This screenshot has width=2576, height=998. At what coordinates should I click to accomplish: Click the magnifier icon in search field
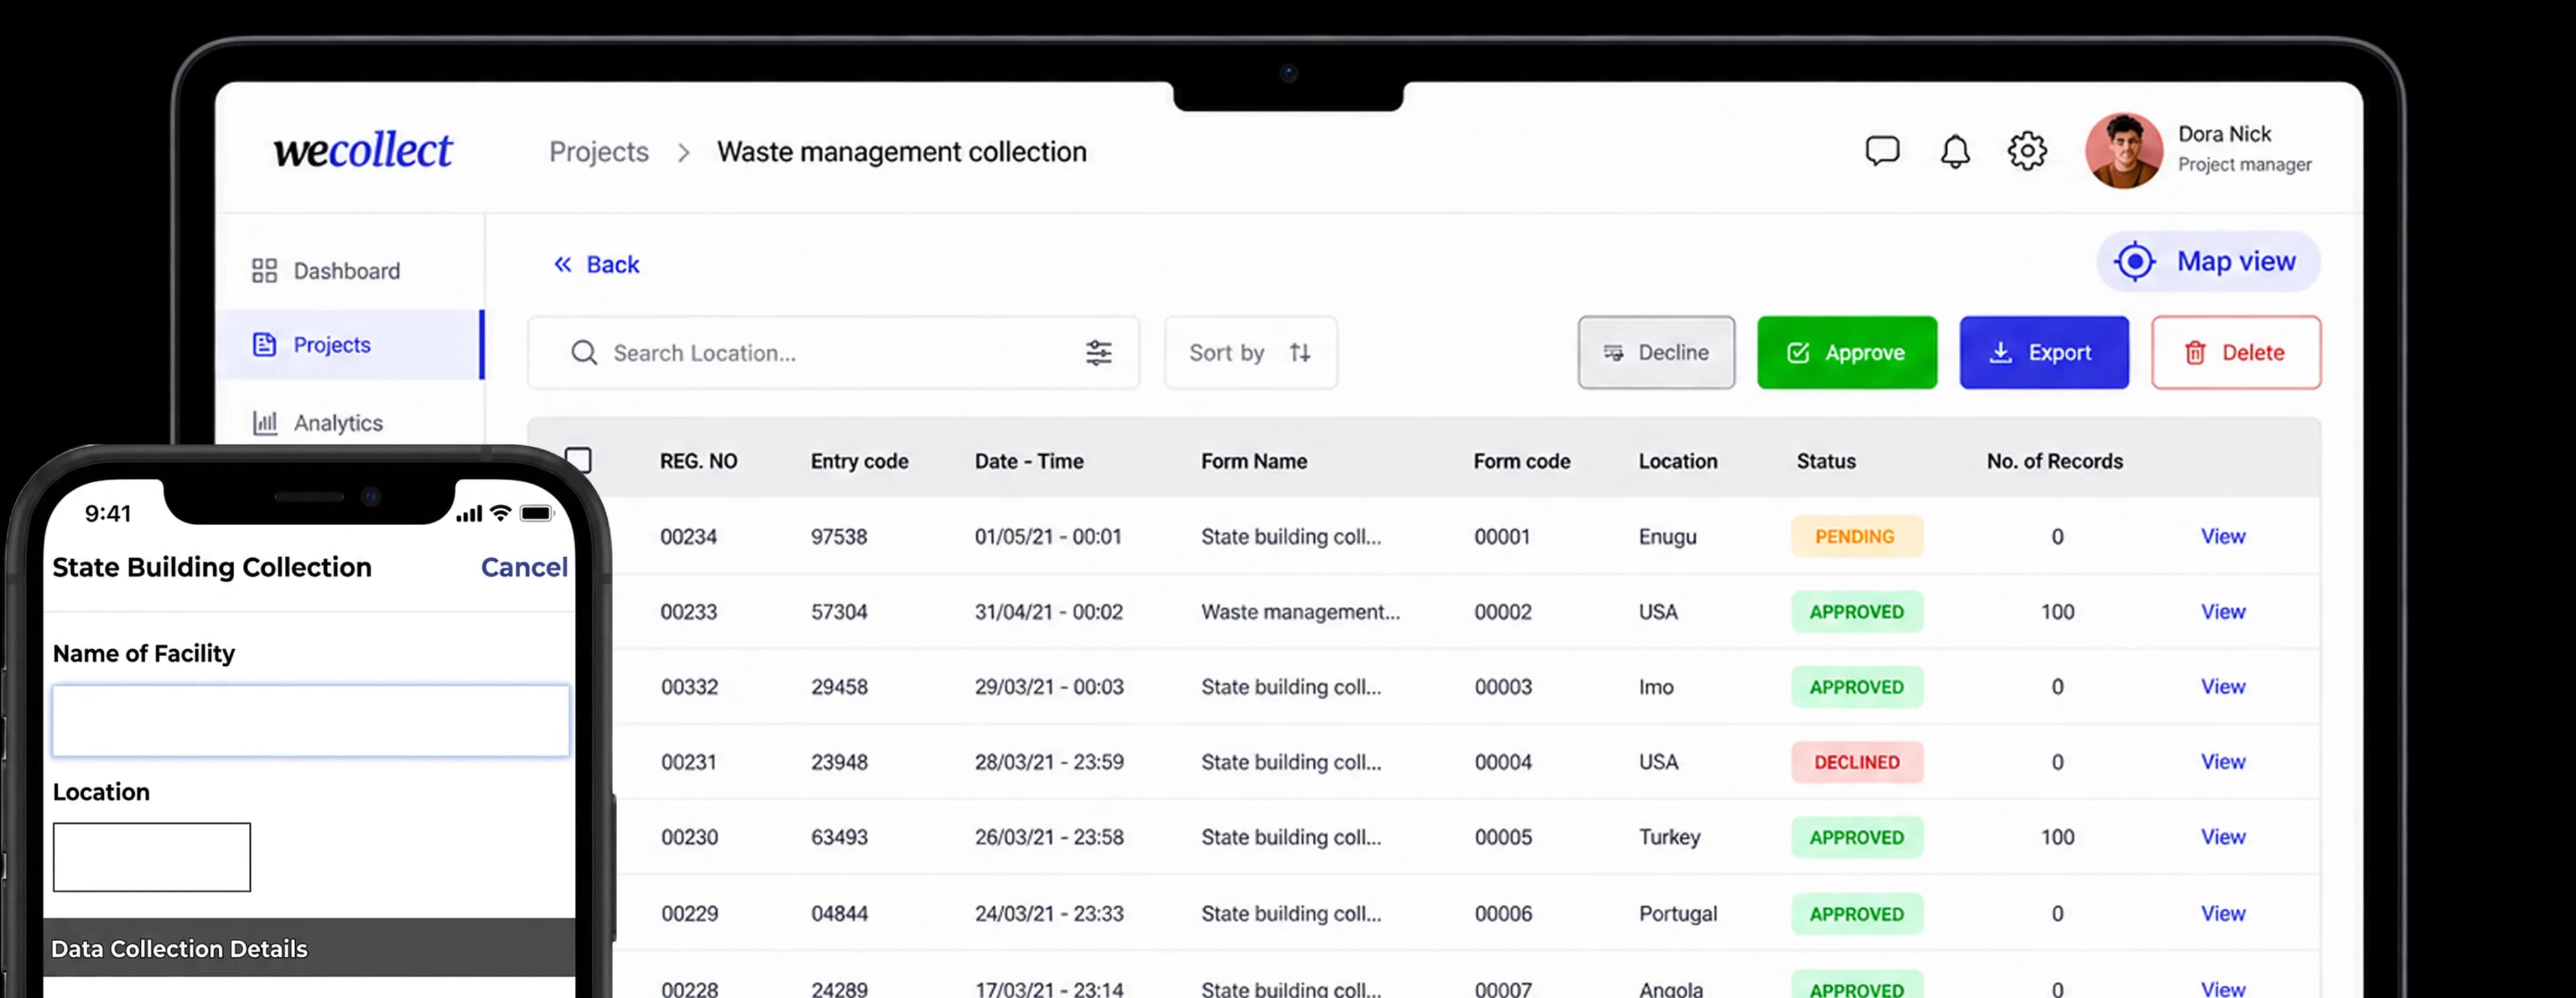click(584, 353)
